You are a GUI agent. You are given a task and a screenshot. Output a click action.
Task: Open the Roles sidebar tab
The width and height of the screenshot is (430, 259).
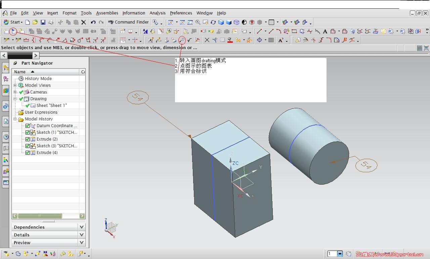click(6, 172)
